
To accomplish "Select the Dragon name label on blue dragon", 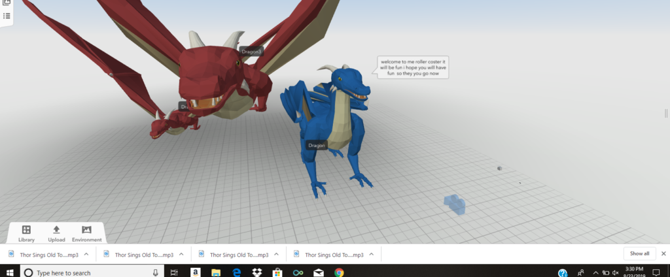I will [x=317, y=146].
